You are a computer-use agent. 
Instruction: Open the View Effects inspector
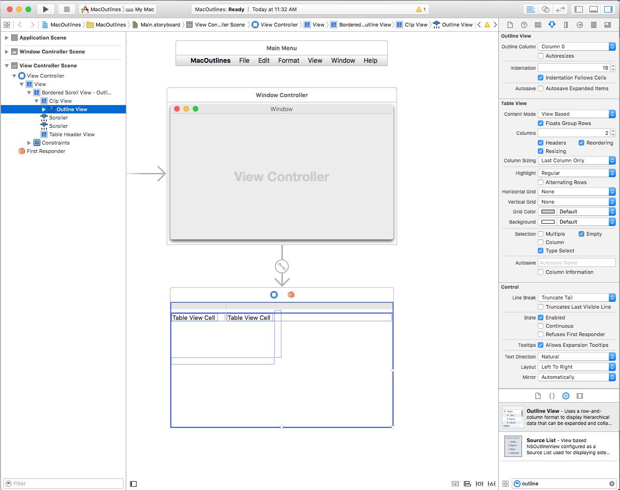(607, 25)
